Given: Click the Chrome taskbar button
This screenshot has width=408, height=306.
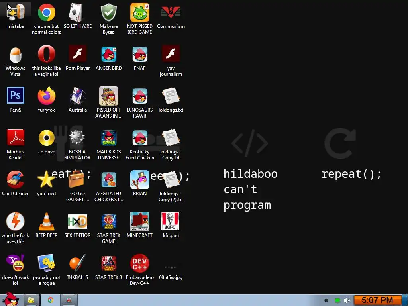Looking at the screenshot, I should point(50,300).
